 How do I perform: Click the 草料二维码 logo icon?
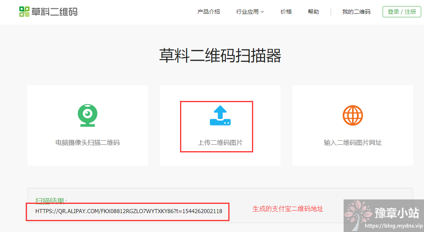pyautogui.click(x=25, y=12)
